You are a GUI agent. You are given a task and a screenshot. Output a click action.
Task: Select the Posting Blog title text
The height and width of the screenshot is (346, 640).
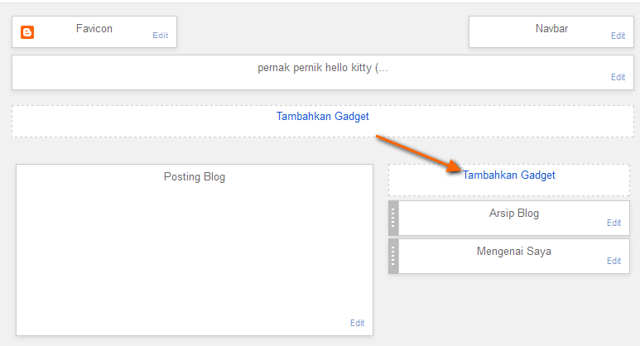pos(195,176)
